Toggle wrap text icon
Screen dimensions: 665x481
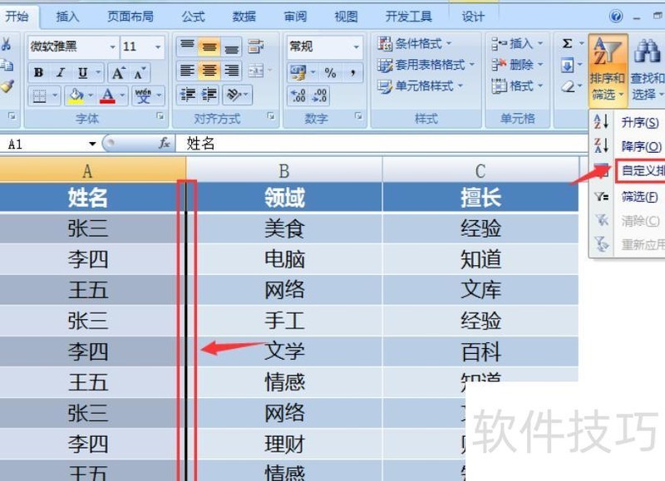tap(256, 47)
